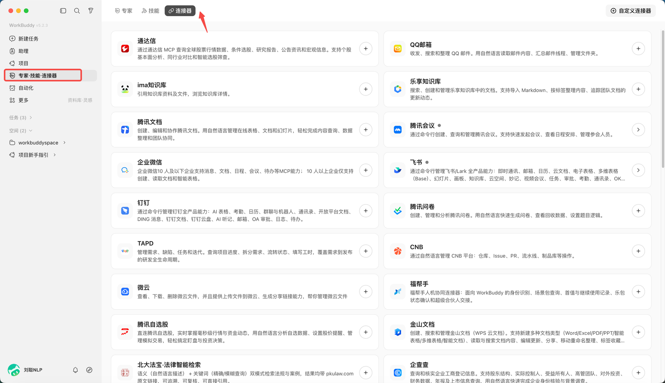Add the ima知识库 connector

pyautogui.click(x=366, y=89)
